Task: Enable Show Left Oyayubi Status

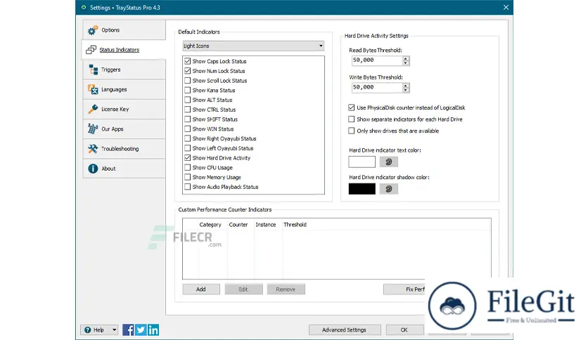Action: [188, 148]
